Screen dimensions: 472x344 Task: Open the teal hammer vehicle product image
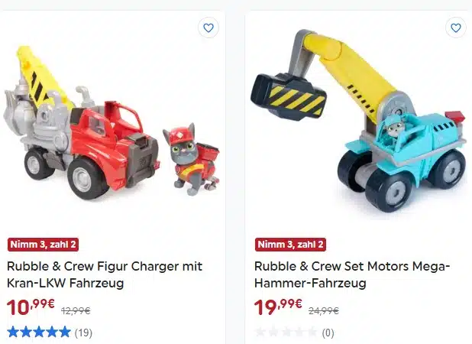coord(358,121)
